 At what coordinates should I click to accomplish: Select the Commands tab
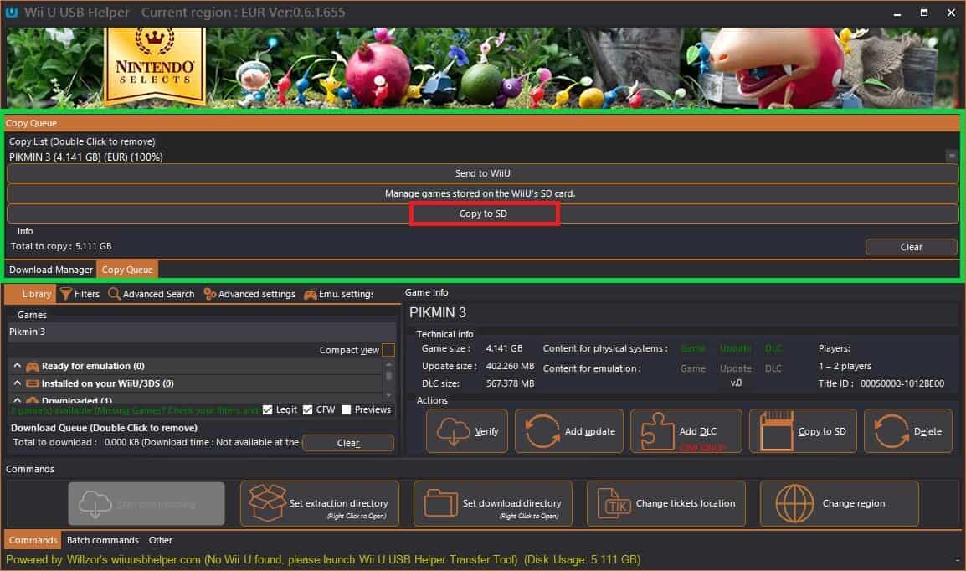33,539
